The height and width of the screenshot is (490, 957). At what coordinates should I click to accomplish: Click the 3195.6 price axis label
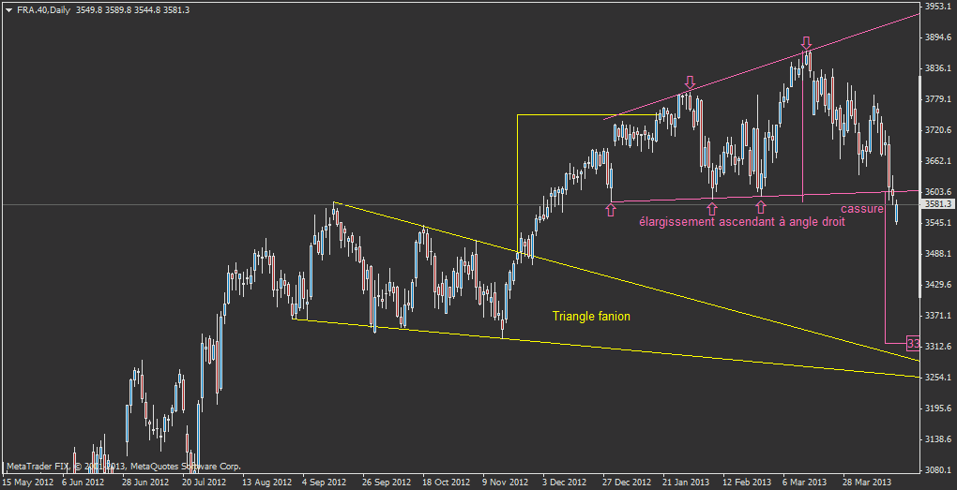[938, 408]
